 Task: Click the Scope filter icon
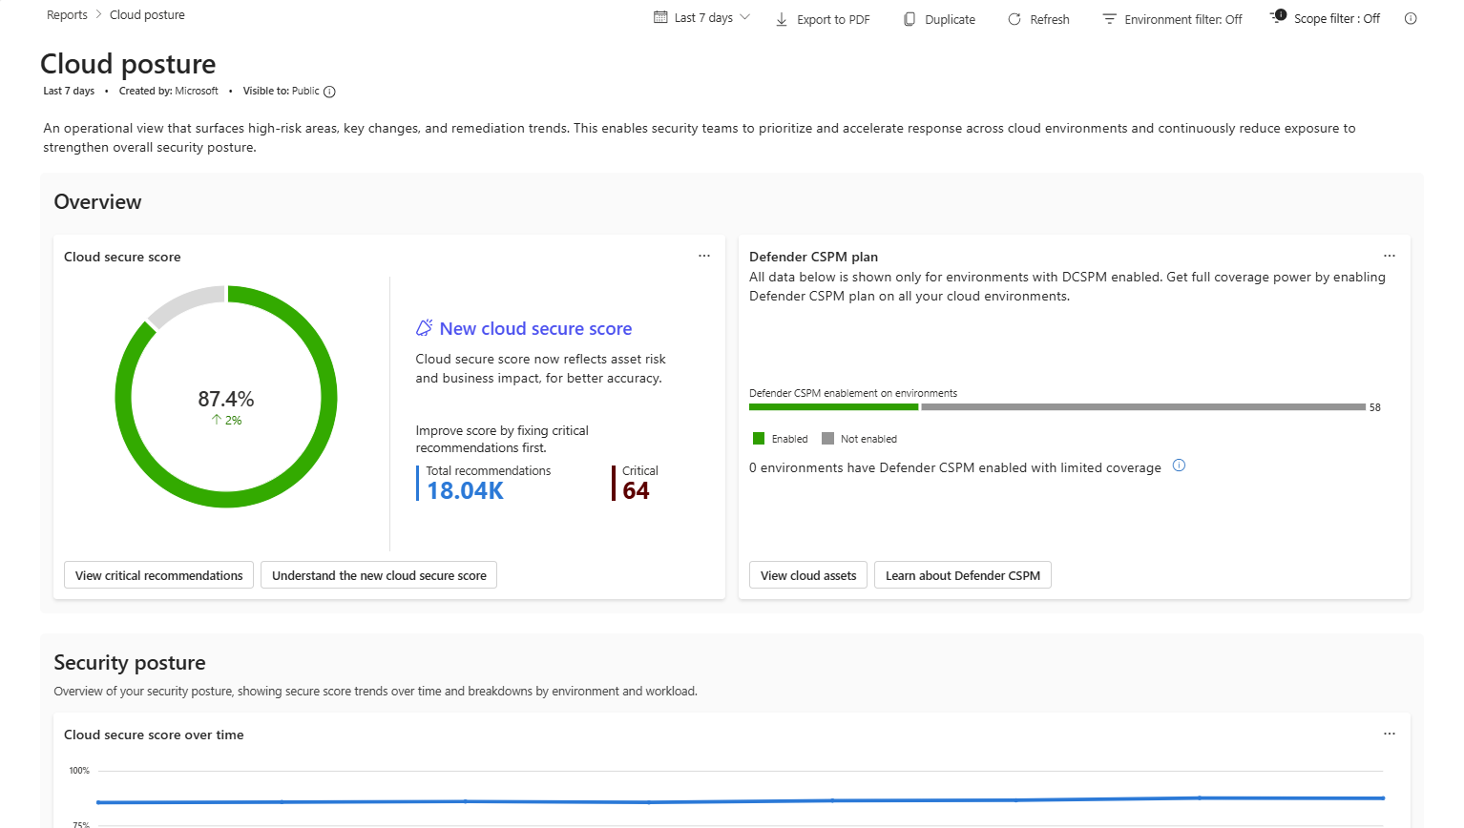click(1279, 17)
